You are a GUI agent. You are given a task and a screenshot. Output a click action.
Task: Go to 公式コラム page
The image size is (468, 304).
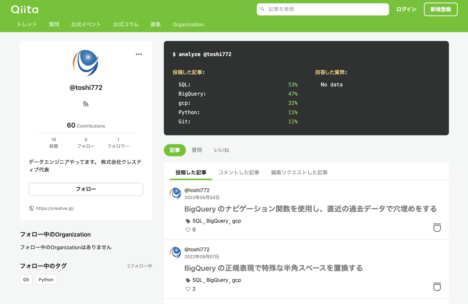[x=126, y=24]
